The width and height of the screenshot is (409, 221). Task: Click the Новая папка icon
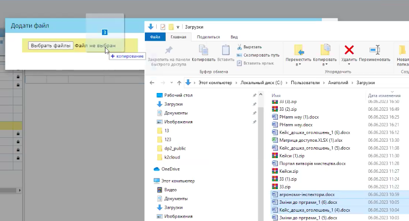(x=402, y=50)
